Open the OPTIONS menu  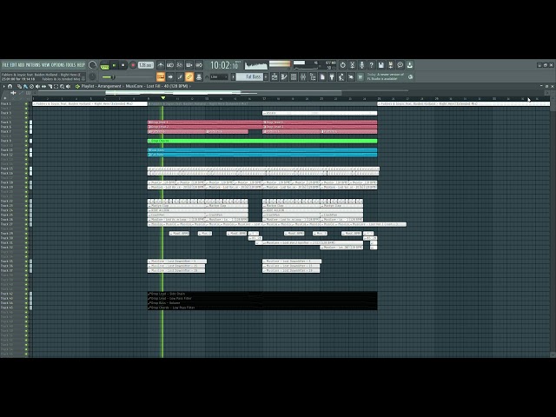coord(58,65)
